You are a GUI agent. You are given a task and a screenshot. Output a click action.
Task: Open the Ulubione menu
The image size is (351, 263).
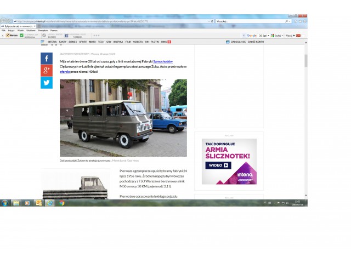[x=31, y=30]
